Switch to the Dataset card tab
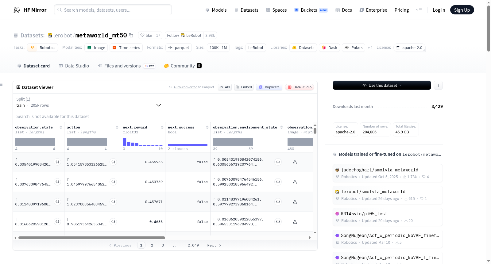The image size is (491, 264). click(33, 66)
